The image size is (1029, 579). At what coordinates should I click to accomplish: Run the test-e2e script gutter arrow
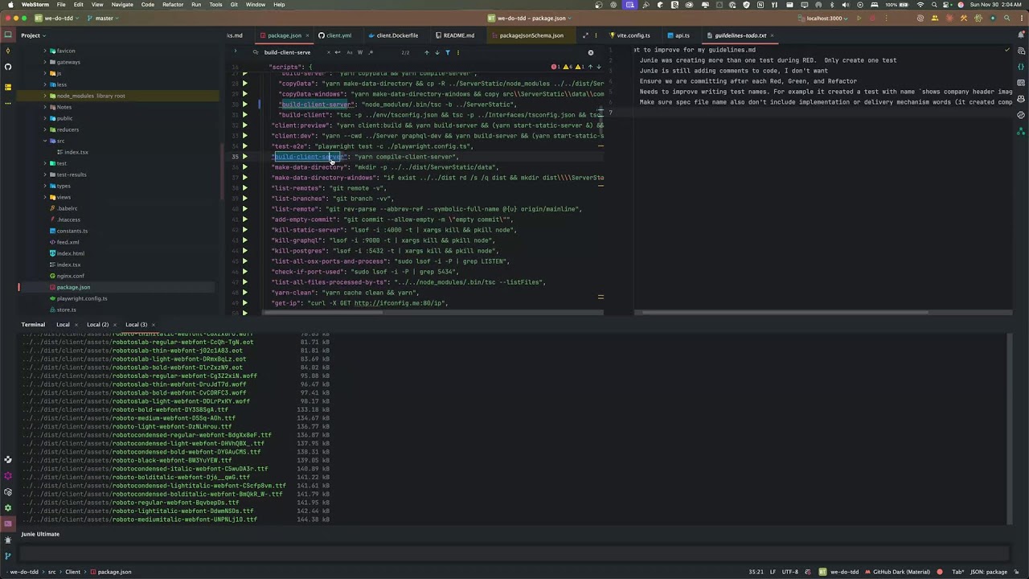click(x=245, y=146)
